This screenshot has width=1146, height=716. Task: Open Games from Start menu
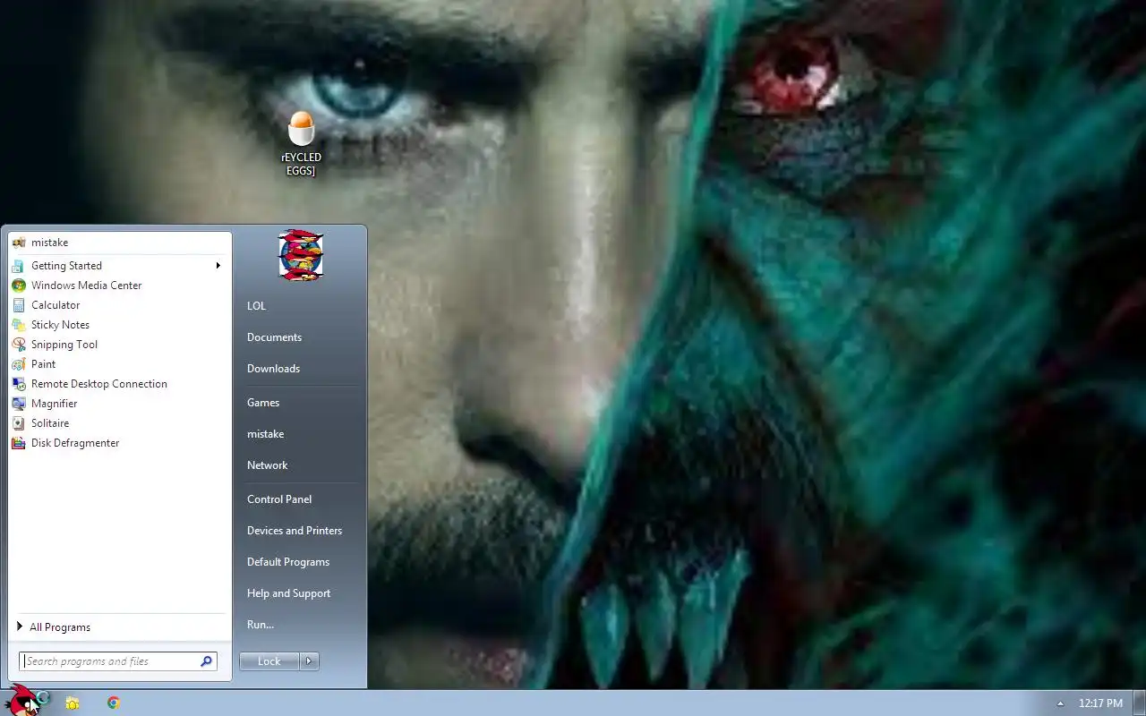click(263, 403)
